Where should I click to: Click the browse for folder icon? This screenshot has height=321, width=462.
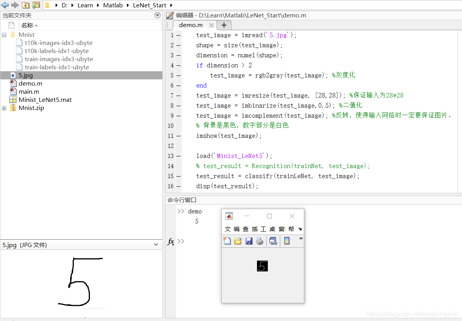click(x=36, y=5)
